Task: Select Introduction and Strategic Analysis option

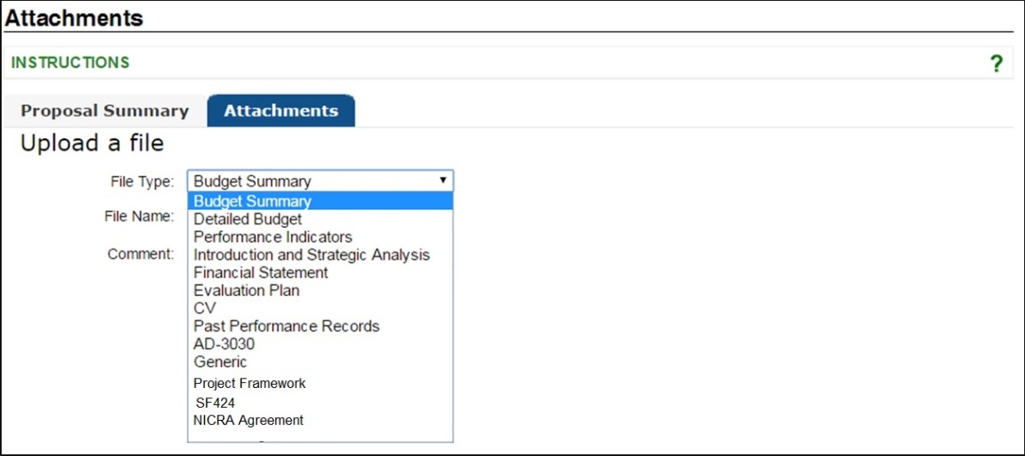Action: pos(312,255)
